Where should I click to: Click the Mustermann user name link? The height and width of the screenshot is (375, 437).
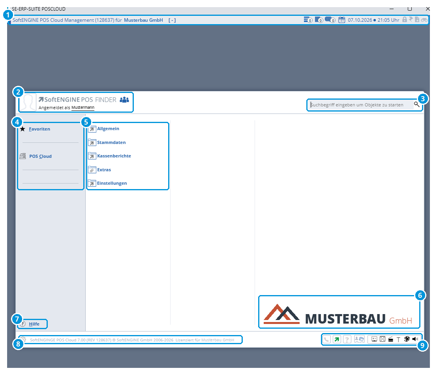(x=83, y=108)
